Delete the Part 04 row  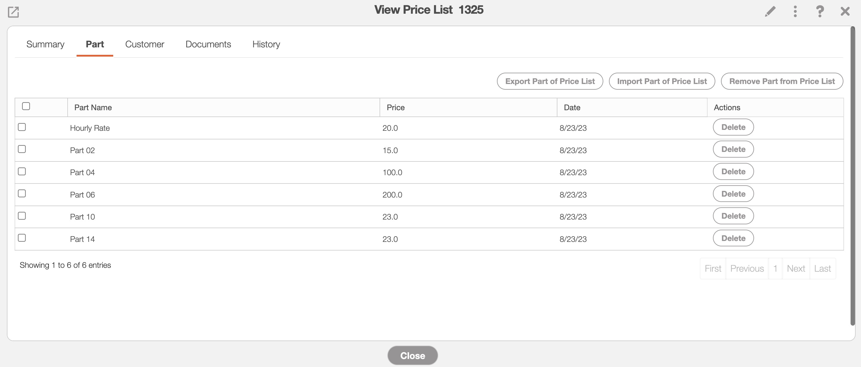[733, 172]
